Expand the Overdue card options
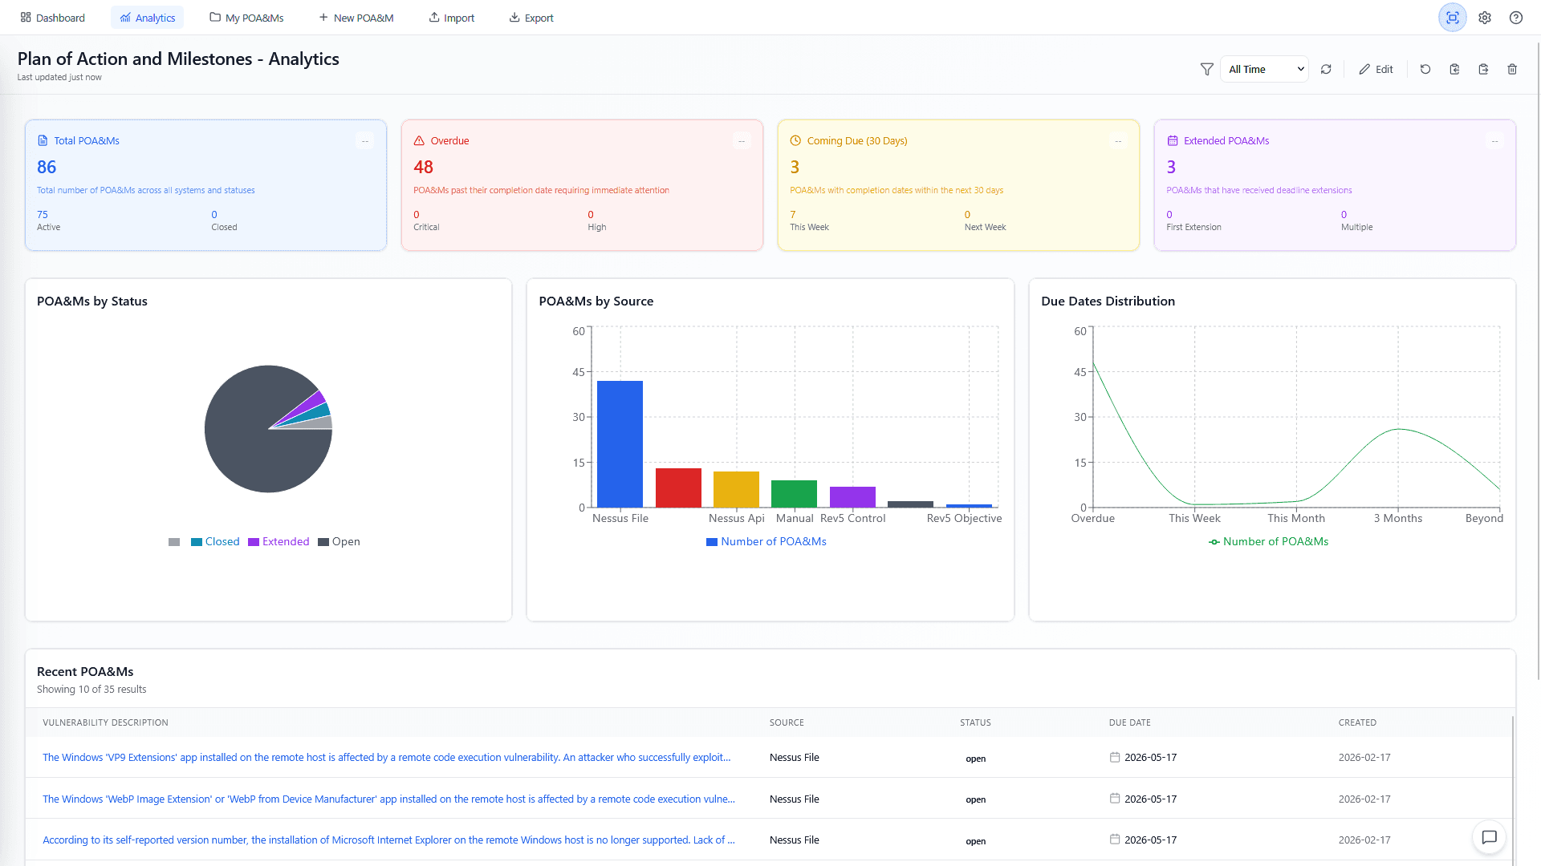Screen dimensions: 1541x866 [742, 140]
